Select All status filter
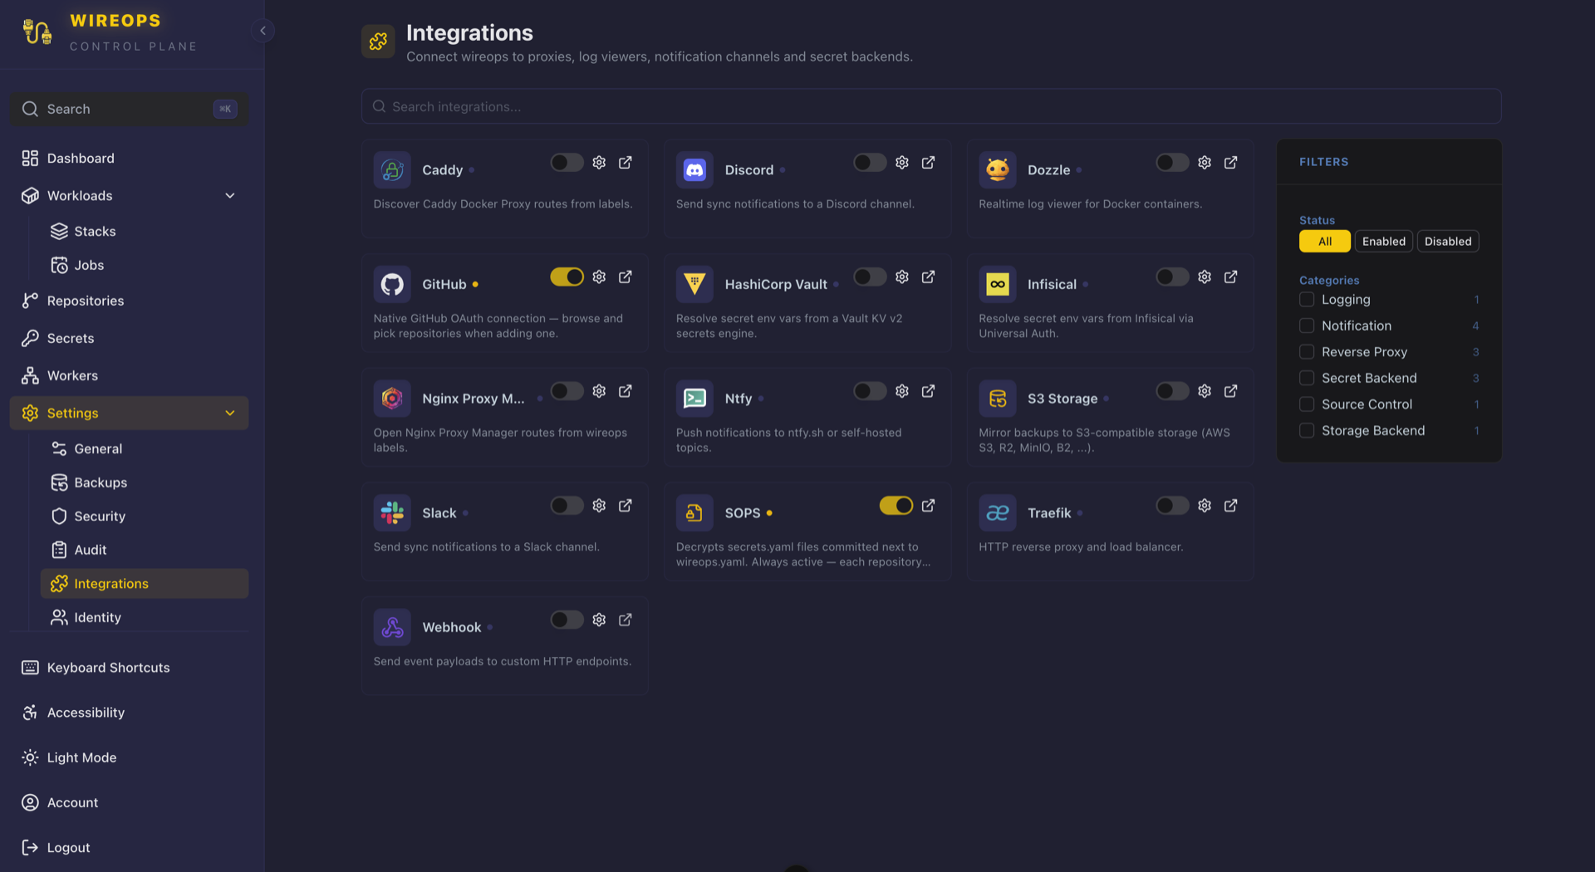1595x872 pixels. click(1325, 242)
